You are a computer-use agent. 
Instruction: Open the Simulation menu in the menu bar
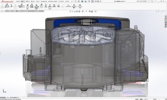click(x=44, y=1)
